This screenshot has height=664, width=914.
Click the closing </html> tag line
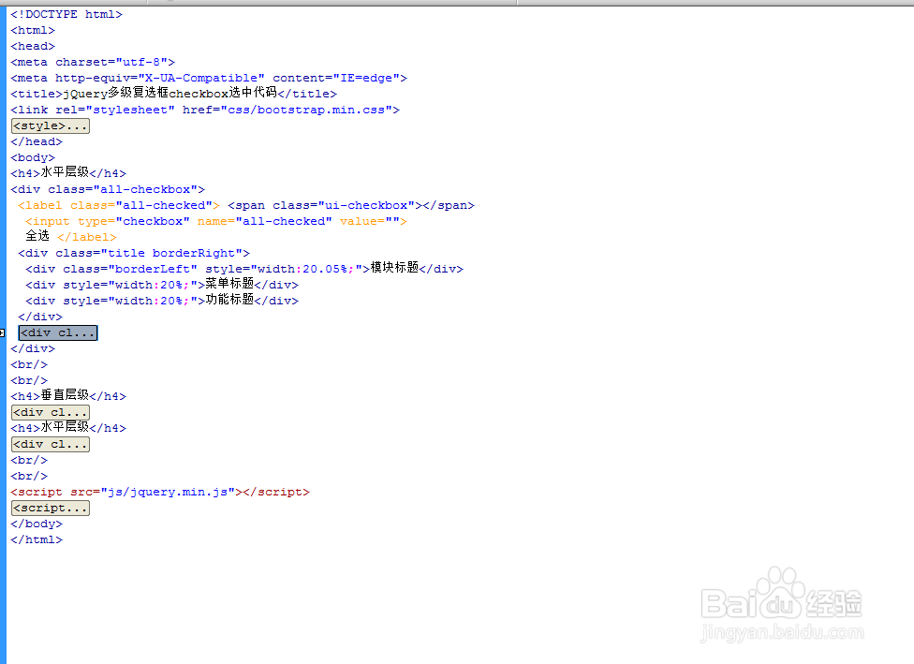[x=37, y=539]
